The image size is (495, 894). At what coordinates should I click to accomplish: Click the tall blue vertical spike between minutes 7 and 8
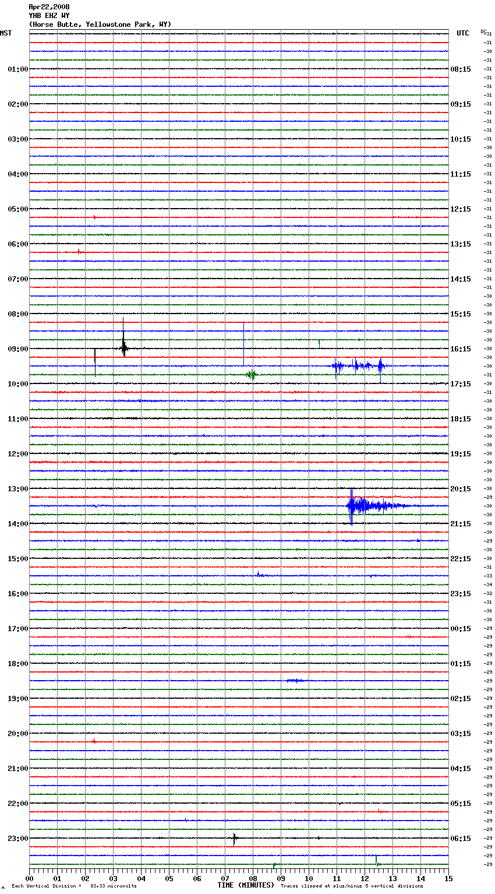[x=243, y=344]
